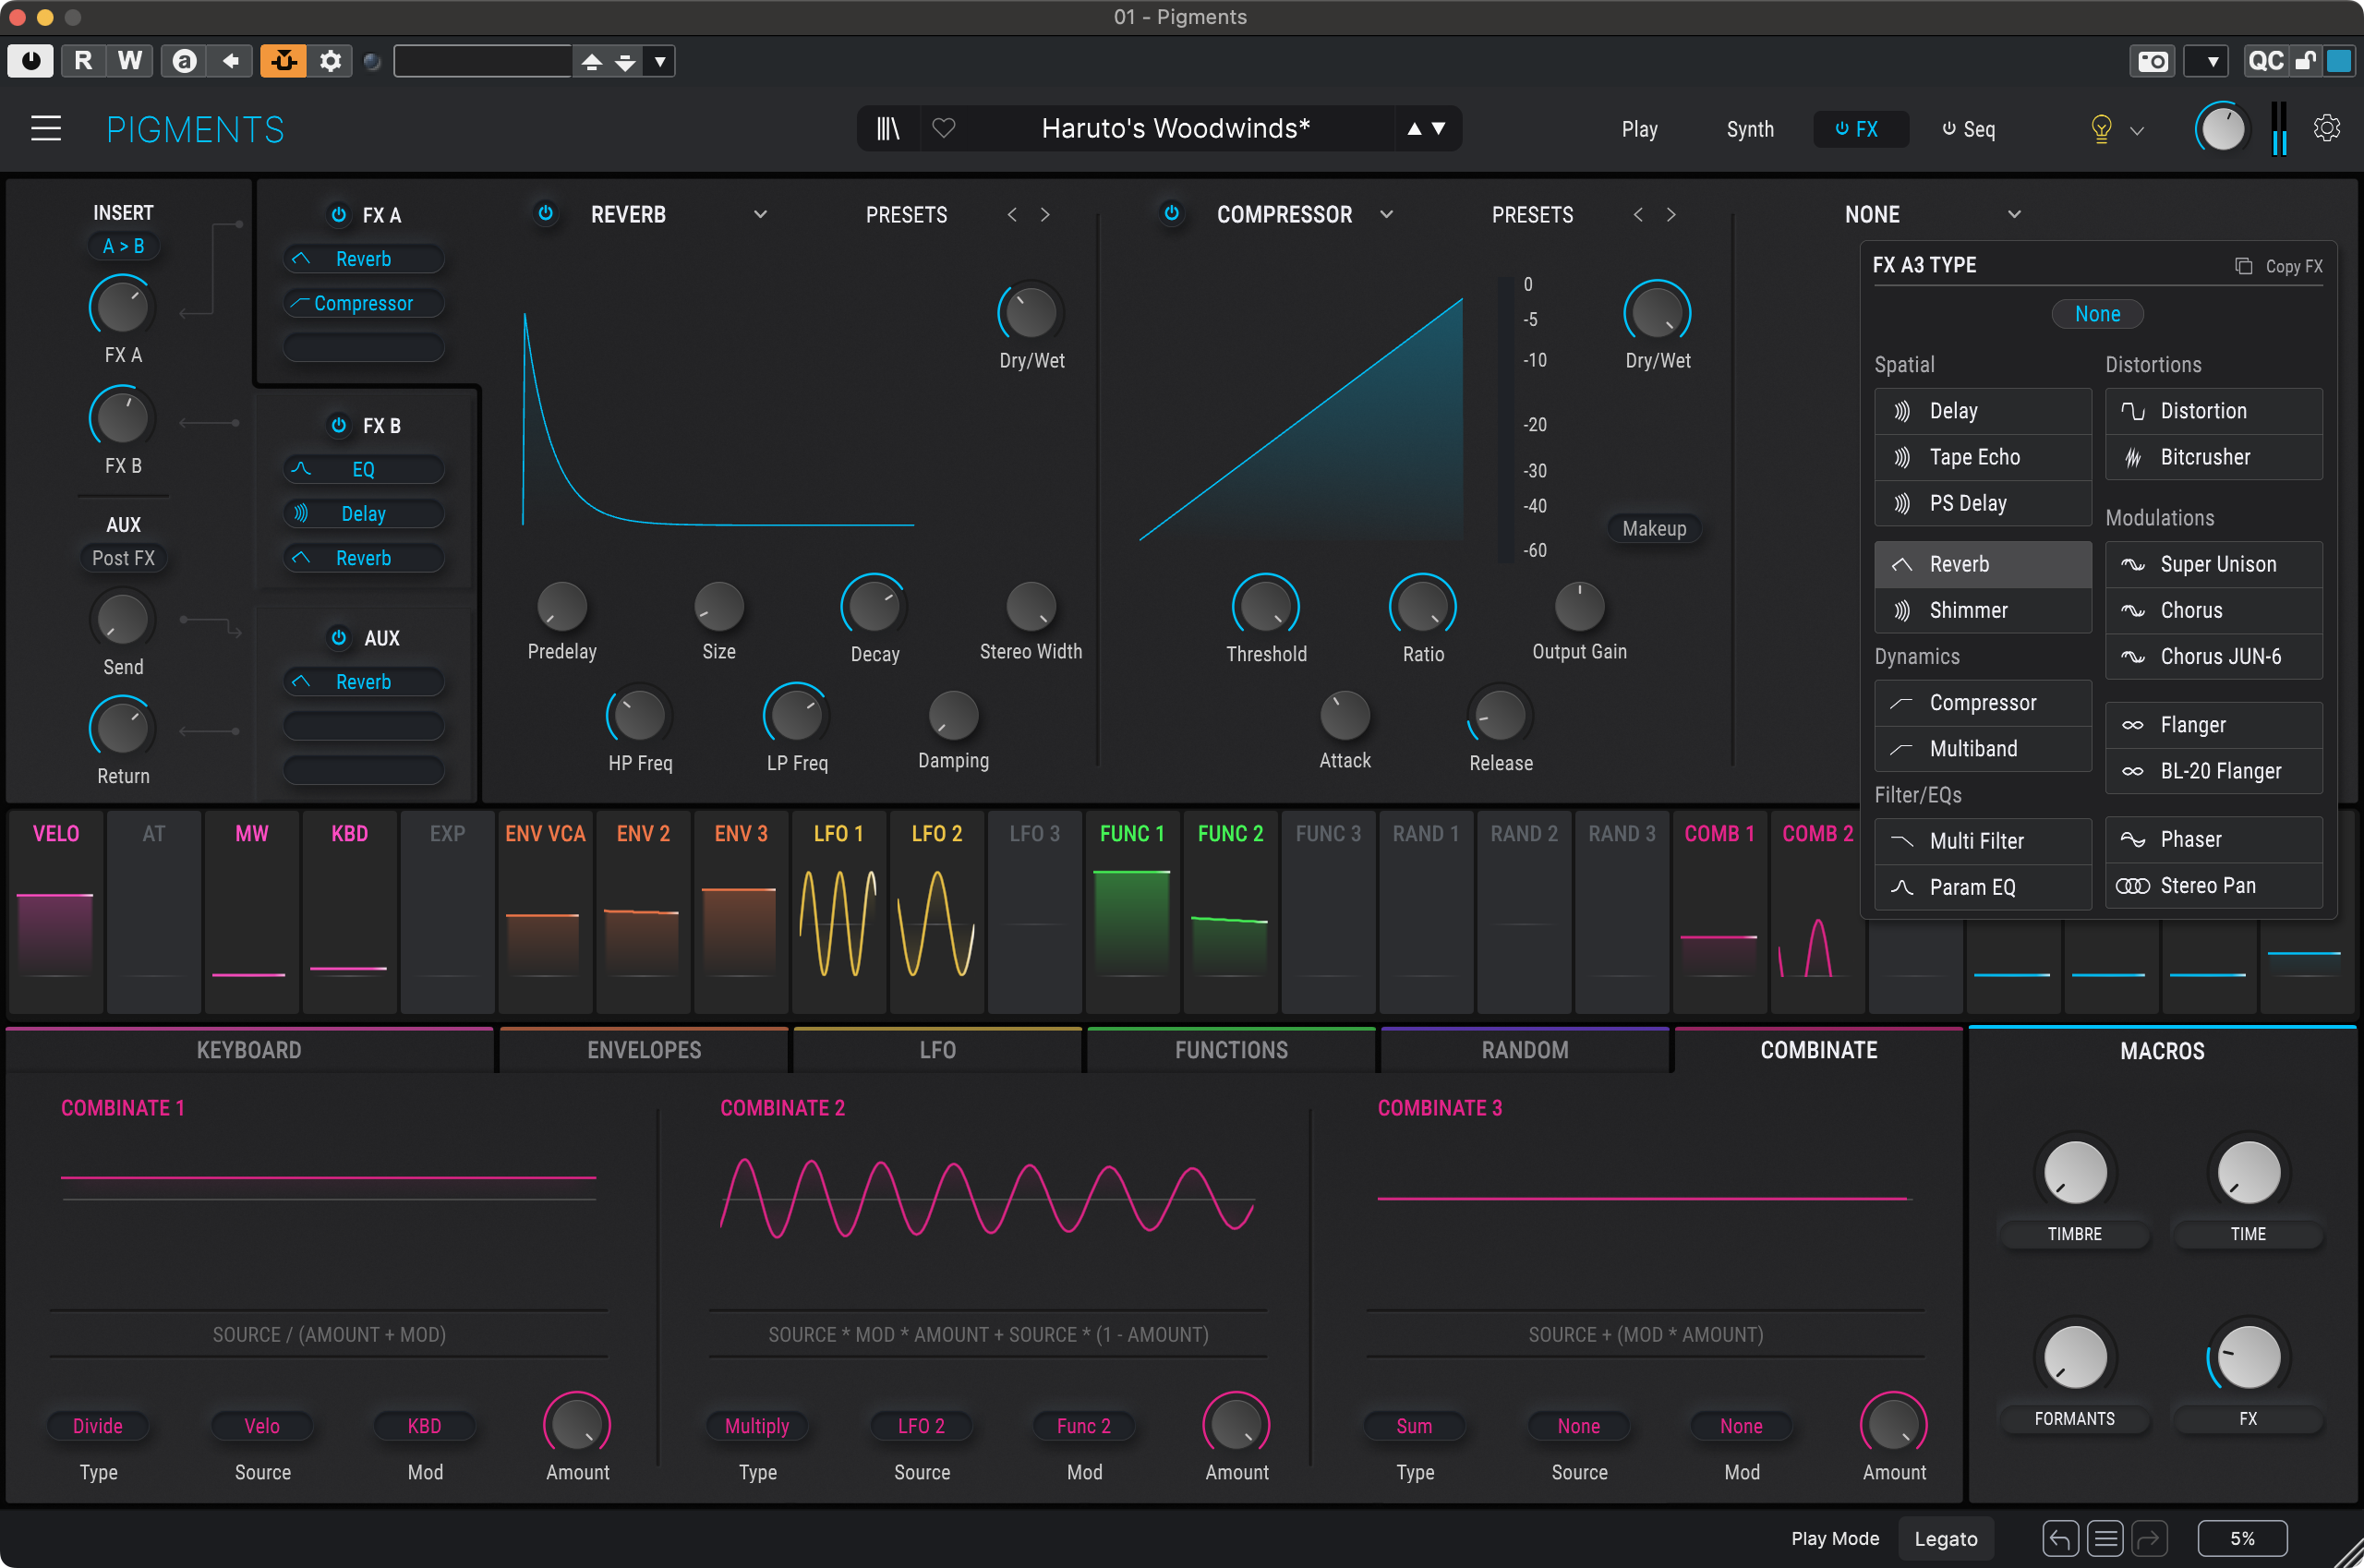Adjust the Compressor Threshold knob
This screenshot has height=1568, width=2364.
tap(1265, 606)
